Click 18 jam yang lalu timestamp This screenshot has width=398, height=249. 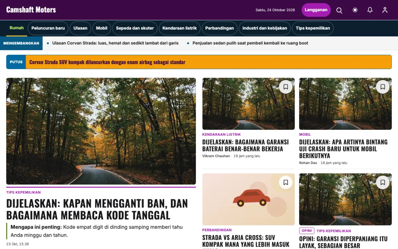334,163
